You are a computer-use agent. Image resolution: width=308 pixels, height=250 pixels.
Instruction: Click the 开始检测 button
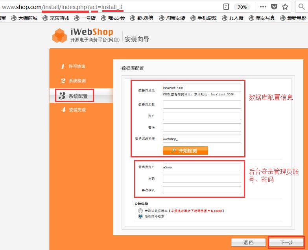[x=185, y=151]
